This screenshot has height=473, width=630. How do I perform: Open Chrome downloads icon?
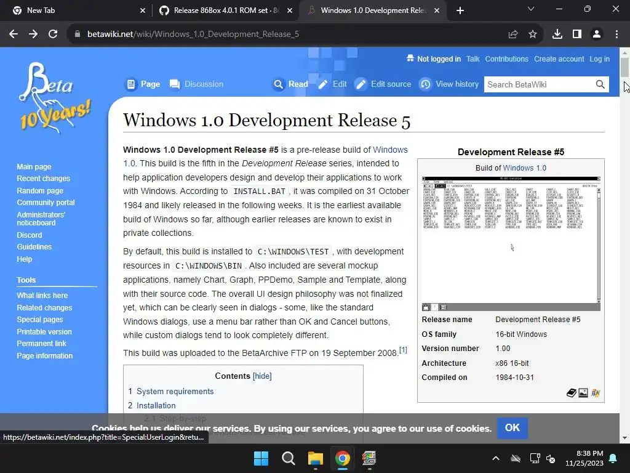pos(557,34)
